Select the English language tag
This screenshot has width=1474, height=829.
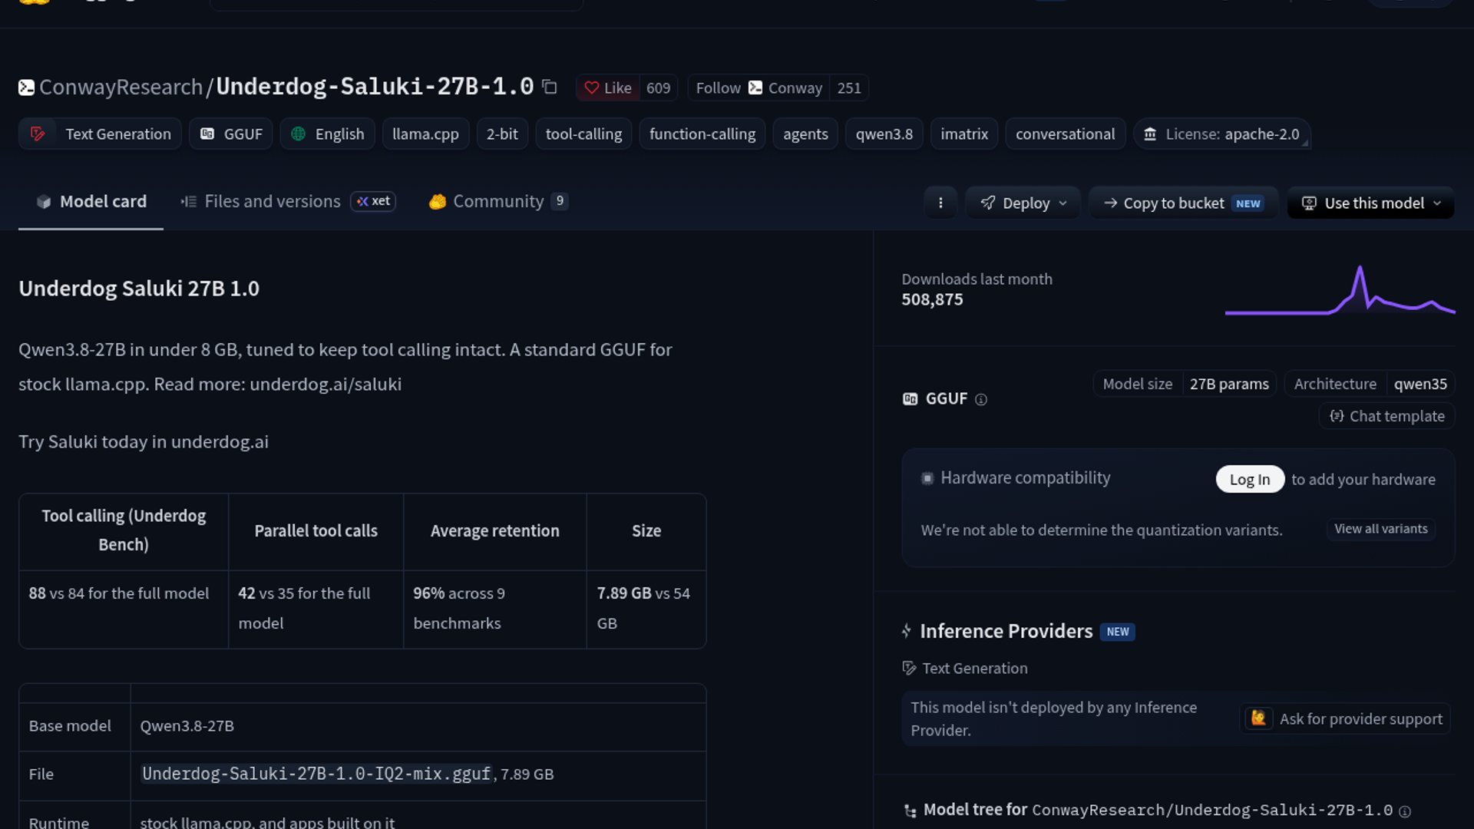click(328, 134)
